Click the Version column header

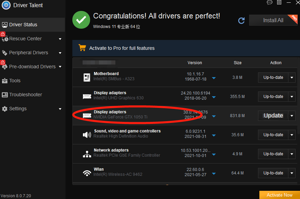[195, 63]
